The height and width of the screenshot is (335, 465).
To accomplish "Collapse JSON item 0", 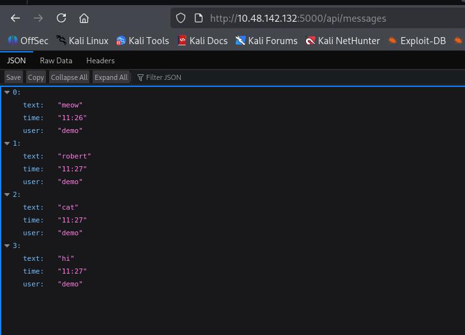I will [x=7, y=92].
